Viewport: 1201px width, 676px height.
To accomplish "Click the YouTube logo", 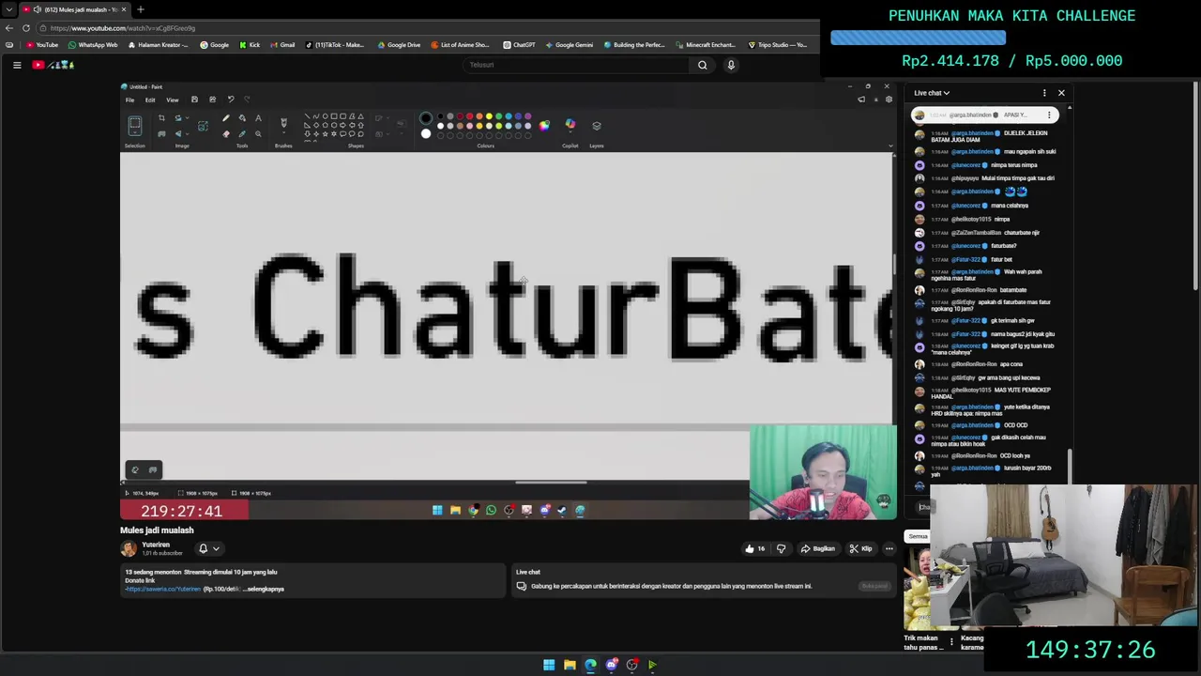I will click(x=53, y=65).
